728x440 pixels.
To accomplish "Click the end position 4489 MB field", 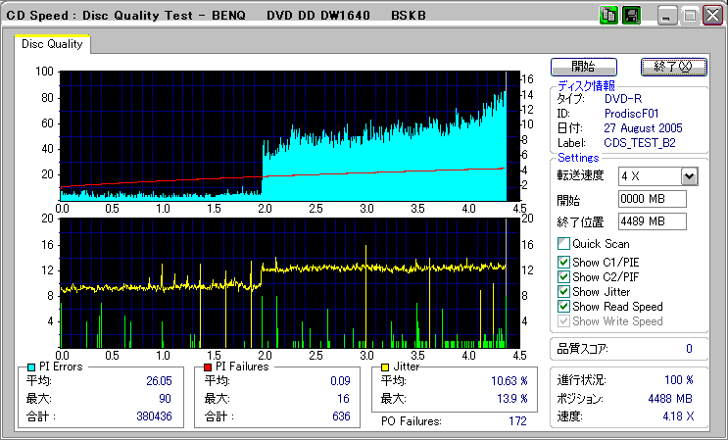I will pos(653,221).
